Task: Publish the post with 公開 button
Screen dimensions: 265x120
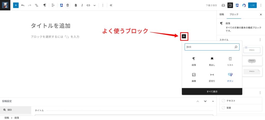Action: click(252, 5)
